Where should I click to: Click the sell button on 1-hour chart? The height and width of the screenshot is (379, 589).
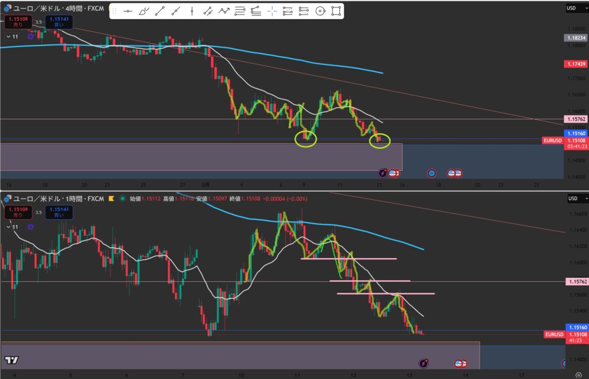[18, 212]
